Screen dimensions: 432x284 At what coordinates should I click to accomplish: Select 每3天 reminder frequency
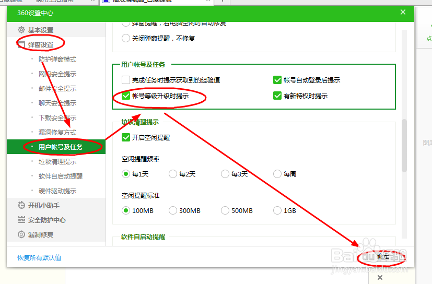click(x=225, y=174)
